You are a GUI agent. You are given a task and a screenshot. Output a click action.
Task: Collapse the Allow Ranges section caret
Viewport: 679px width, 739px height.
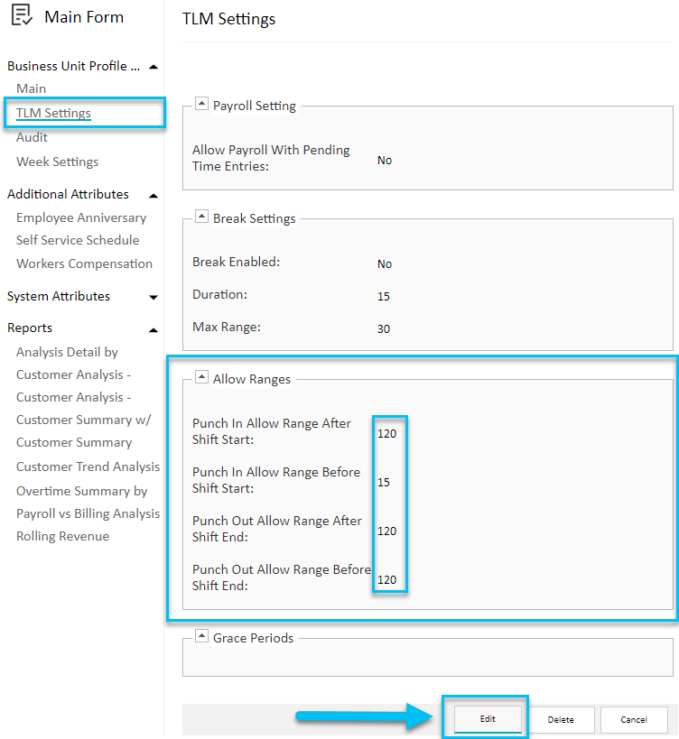(x=202, y=375)
